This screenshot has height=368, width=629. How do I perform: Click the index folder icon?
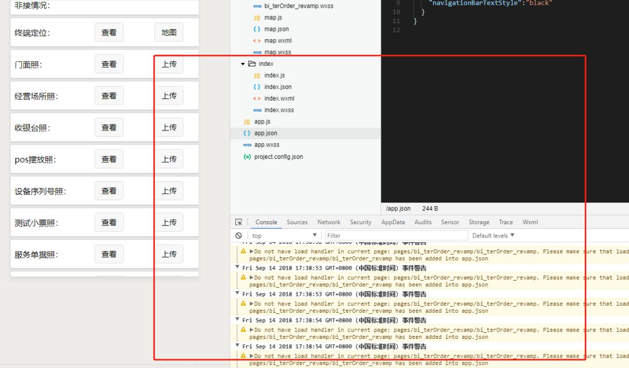click(252, 63)
